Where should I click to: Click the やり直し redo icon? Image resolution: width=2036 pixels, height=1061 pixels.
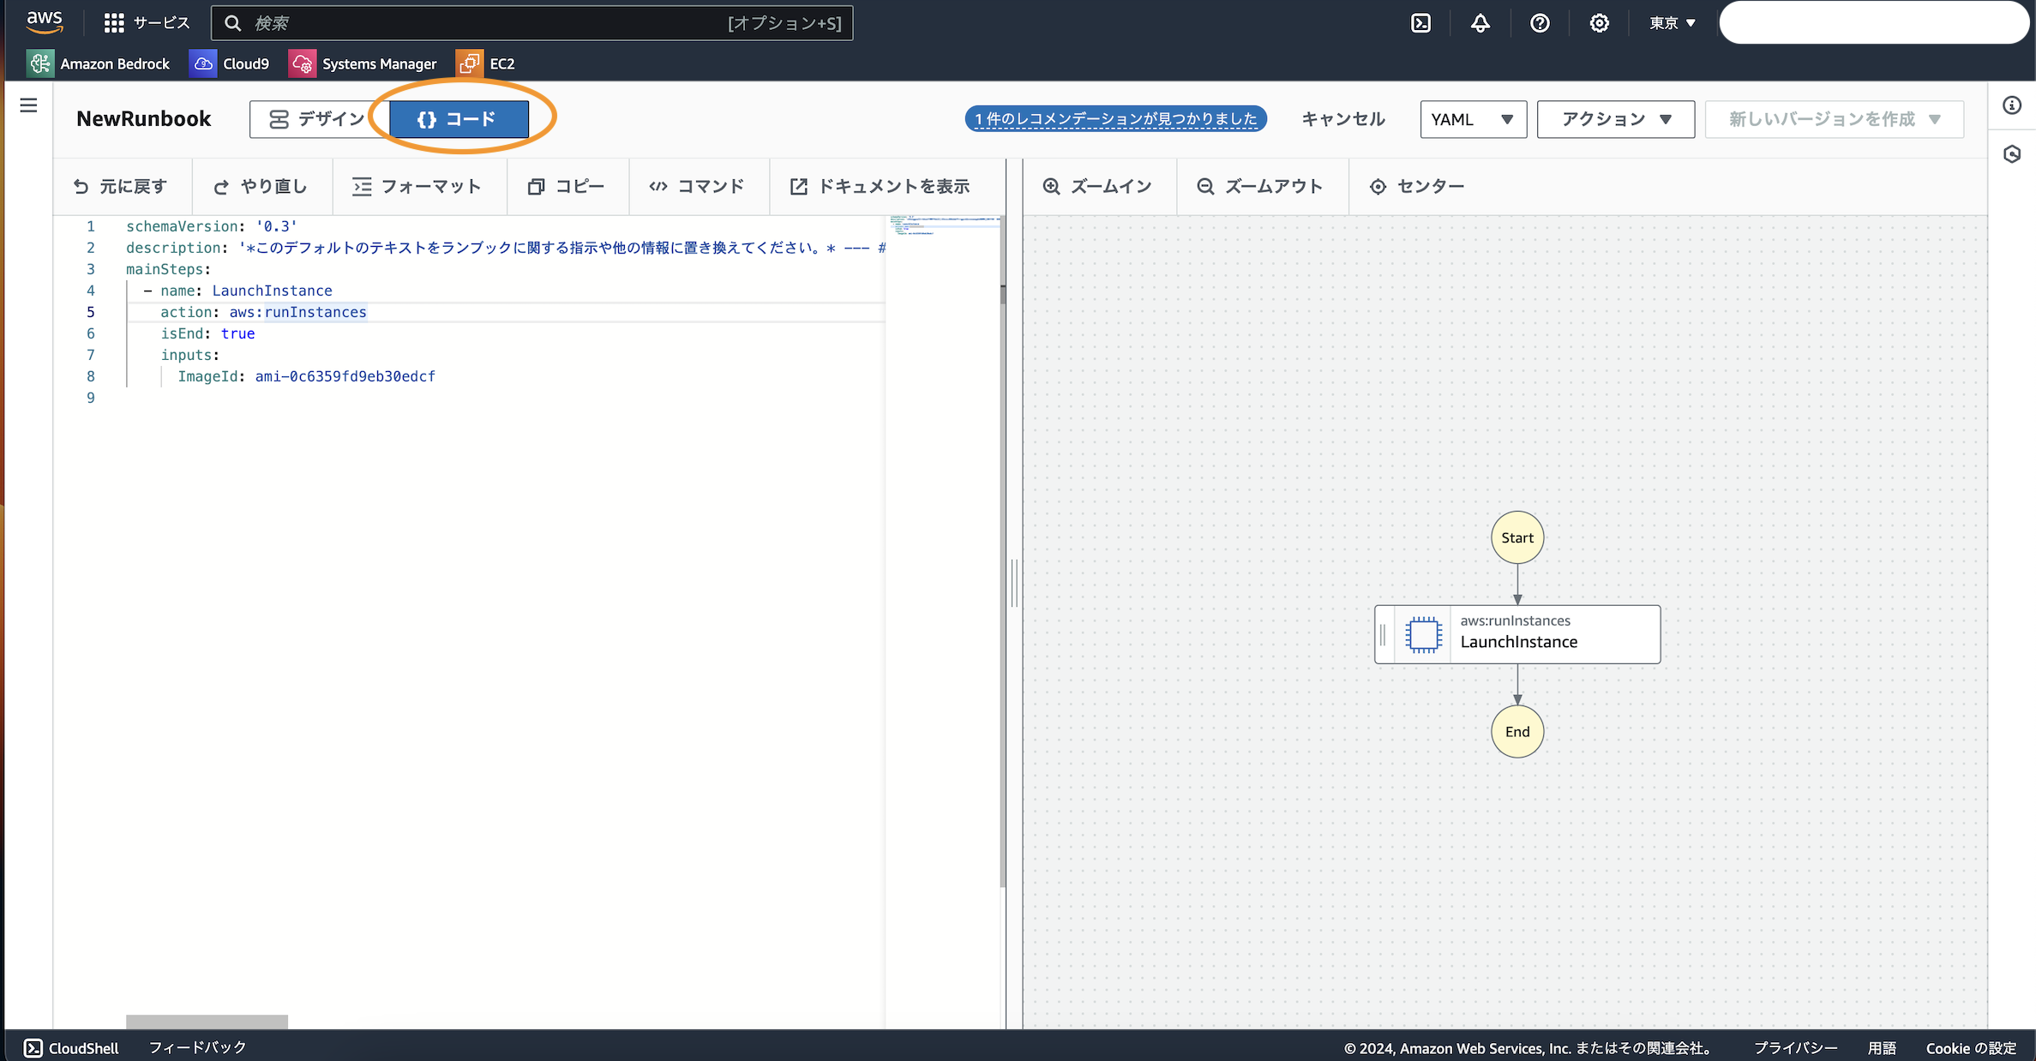[x=221, y=186]
